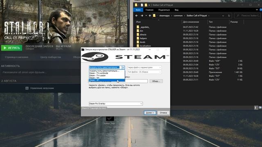The height and width of the screenshot is (147, 262).
Task: Click the _appdata_ folder icon
Action: [x=138, y=27]
